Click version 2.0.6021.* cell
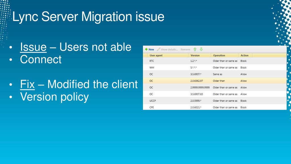The height and width of the screenshot is (164, 291). [196, 107]
